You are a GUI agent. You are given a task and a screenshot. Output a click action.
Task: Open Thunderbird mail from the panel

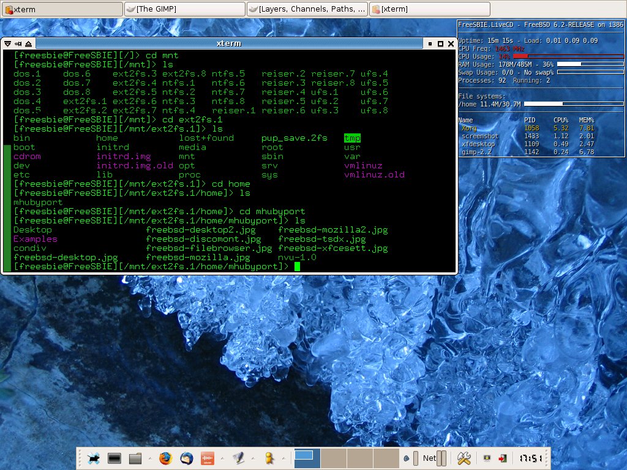pyautogui.click(x=186, y=458)
